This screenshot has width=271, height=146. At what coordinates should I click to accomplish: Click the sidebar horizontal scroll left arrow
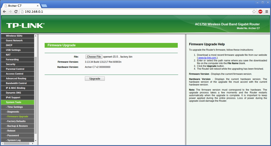tap(2, 143)
